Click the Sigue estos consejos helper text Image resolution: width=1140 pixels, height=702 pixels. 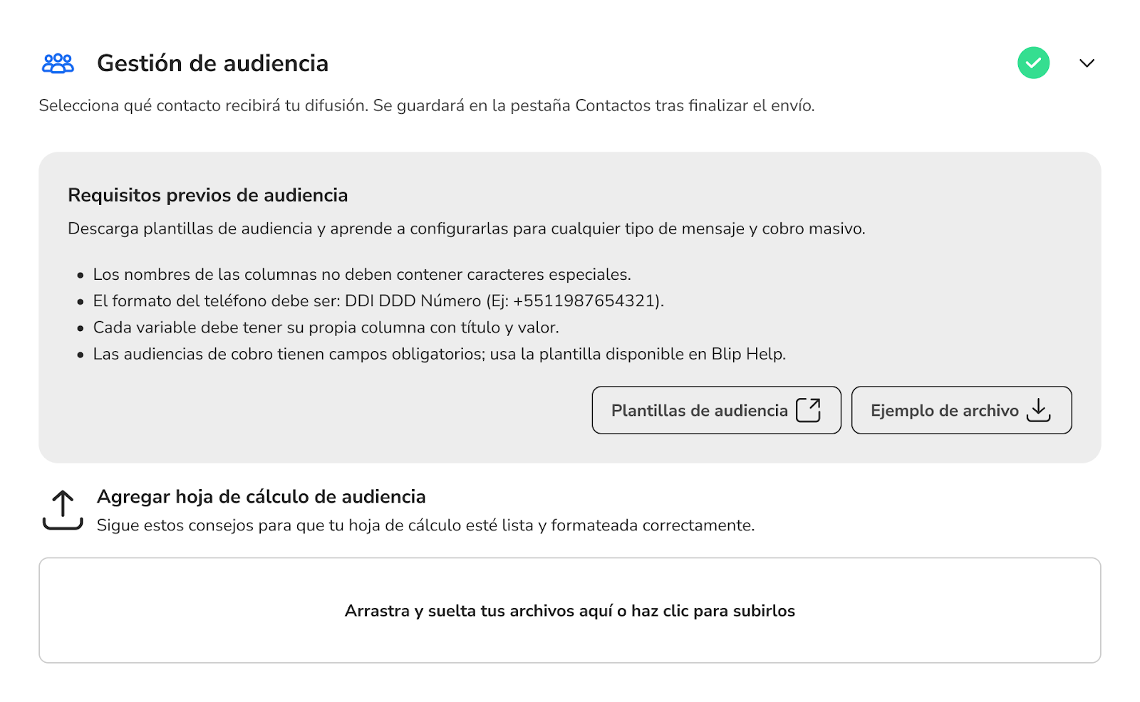point(425,525)
